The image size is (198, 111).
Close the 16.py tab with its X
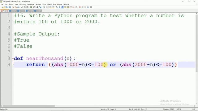(x=7, y=11)
